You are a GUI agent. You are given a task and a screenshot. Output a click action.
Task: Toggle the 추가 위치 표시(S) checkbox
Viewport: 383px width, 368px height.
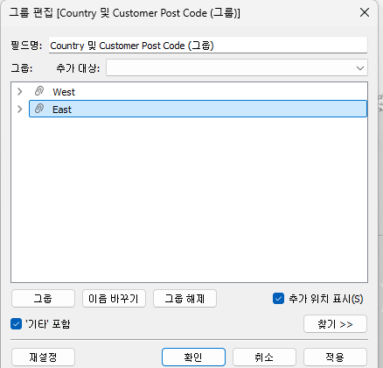[x=278, y=299]
